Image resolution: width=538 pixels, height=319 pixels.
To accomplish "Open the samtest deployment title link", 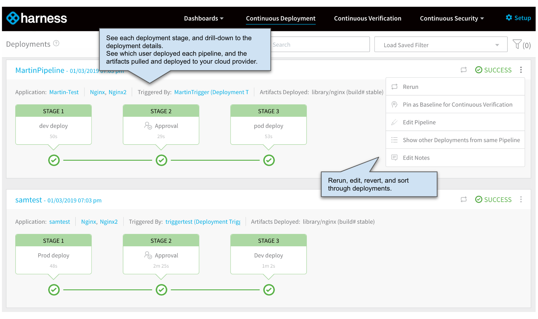I will (28, 200).
